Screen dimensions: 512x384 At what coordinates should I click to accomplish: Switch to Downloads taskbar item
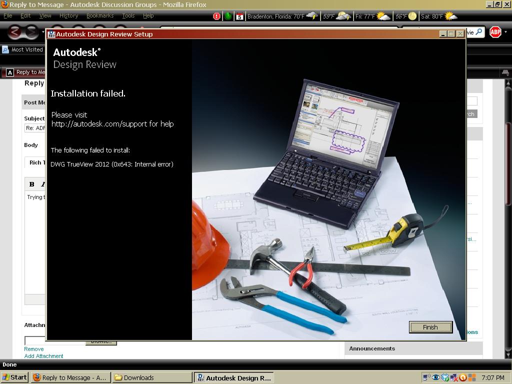[x=152, y=378]
